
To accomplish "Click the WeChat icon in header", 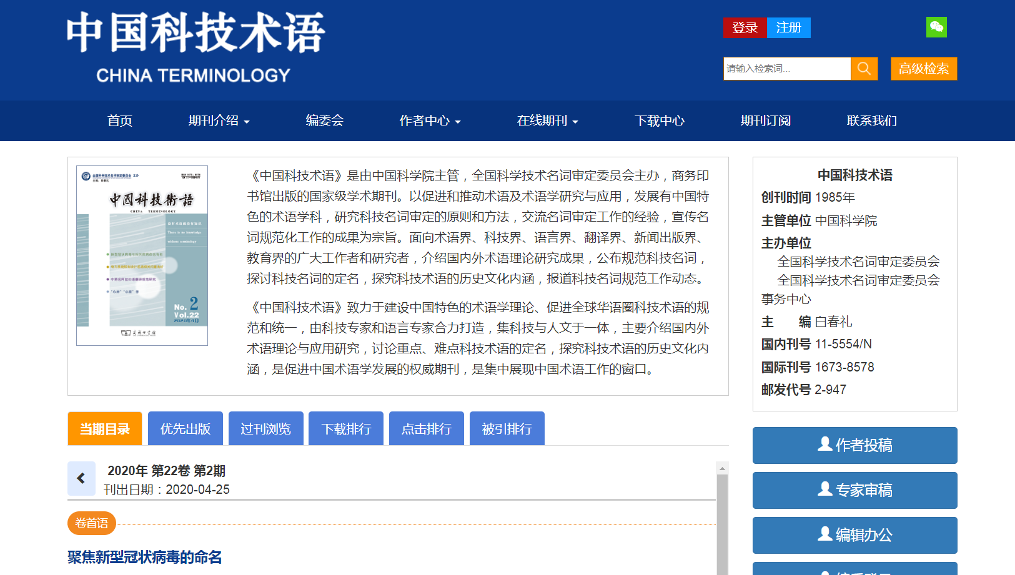I will pos(936,27).
